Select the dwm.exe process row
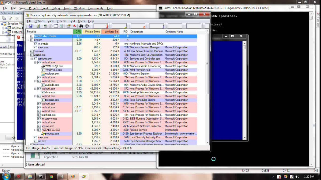 click(x=112, y=92)
